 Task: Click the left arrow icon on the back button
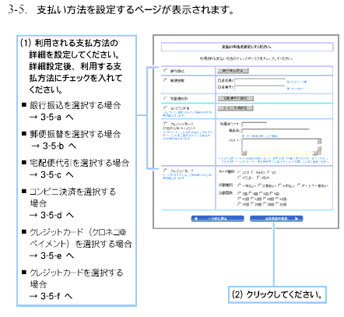(x=196, y=219)
